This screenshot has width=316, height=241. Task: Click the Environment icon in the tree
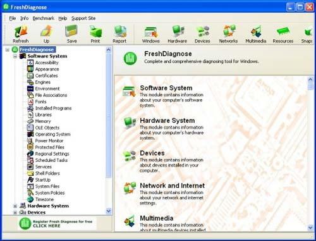click(x=30, y=89)
